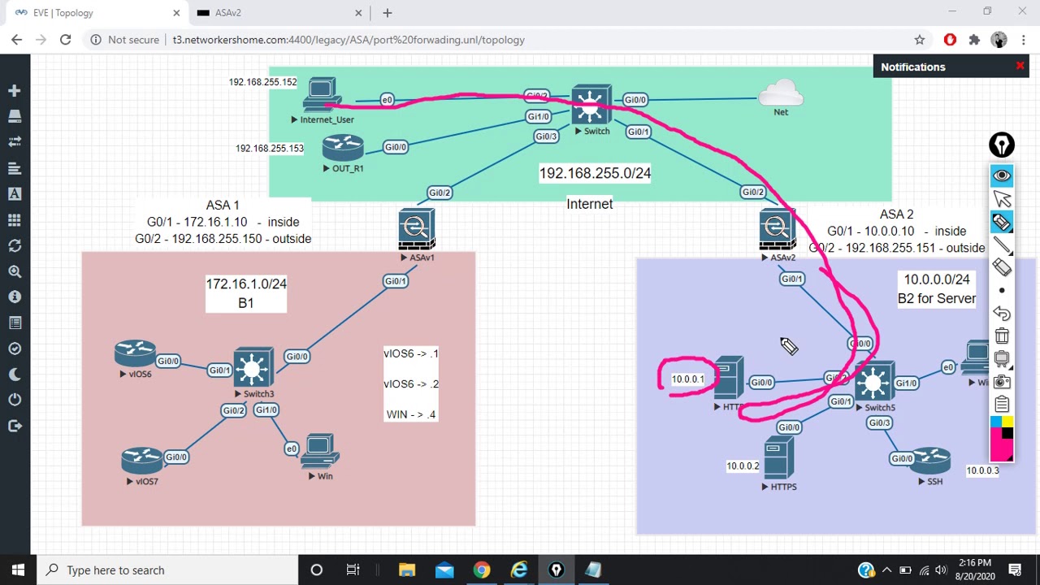Select the highlighter pen tool
This screenshot has width=1040, height=585.
1002,222
